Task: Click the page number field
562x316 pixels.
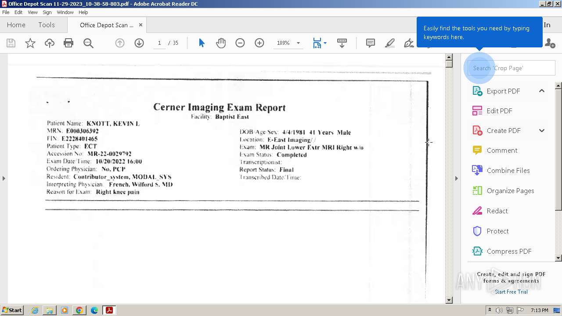Action: 159,43
